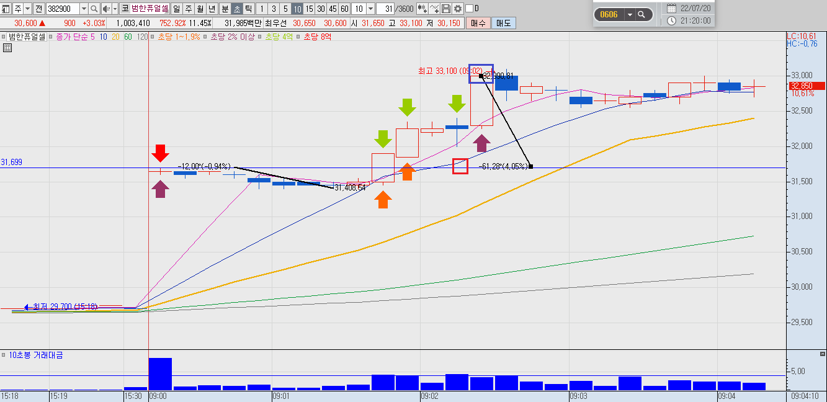Select the 30 interval tab

point(321,9)
